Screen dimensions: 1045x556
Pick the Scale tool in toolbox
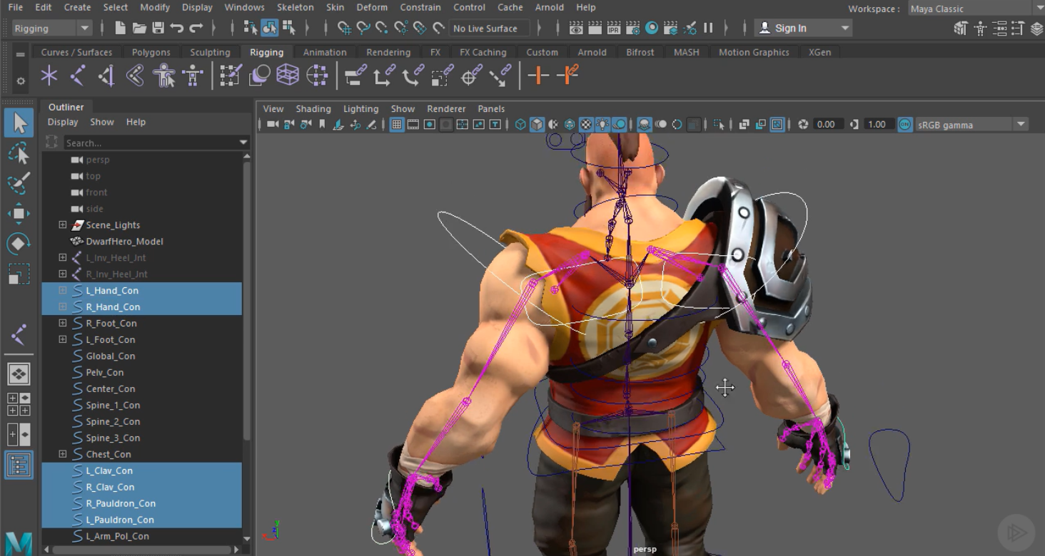point(19,273)
